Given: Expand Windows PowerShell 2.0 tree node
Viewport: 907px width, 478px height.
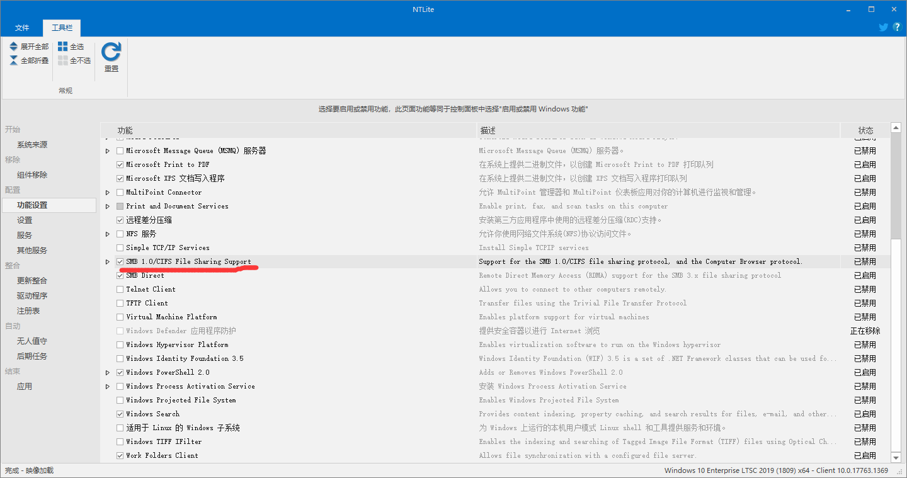Looking at the screenshot, I should click(108, 373).
